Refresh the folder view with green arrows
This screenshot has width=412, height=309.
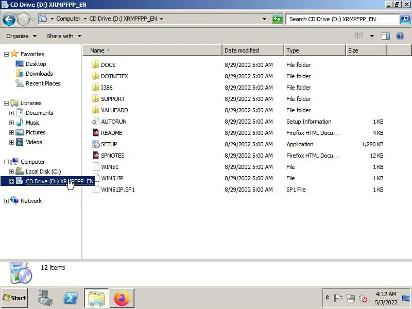coord(277,19)
